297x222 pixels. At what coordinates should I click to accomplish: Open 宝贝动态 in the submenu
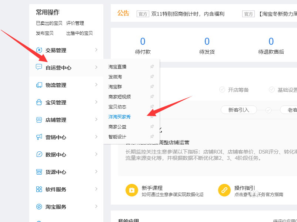(117, 107)
